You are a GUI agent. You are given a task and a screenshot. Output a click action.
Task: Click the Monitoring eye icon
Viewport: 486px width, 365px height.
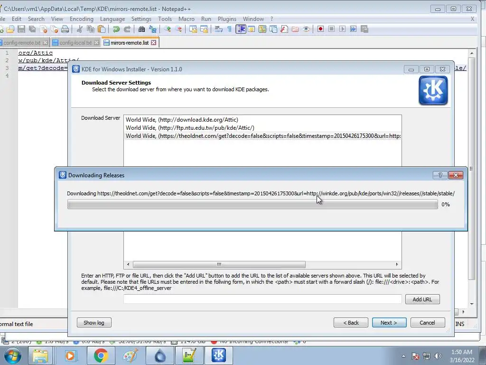click(306, 29)
